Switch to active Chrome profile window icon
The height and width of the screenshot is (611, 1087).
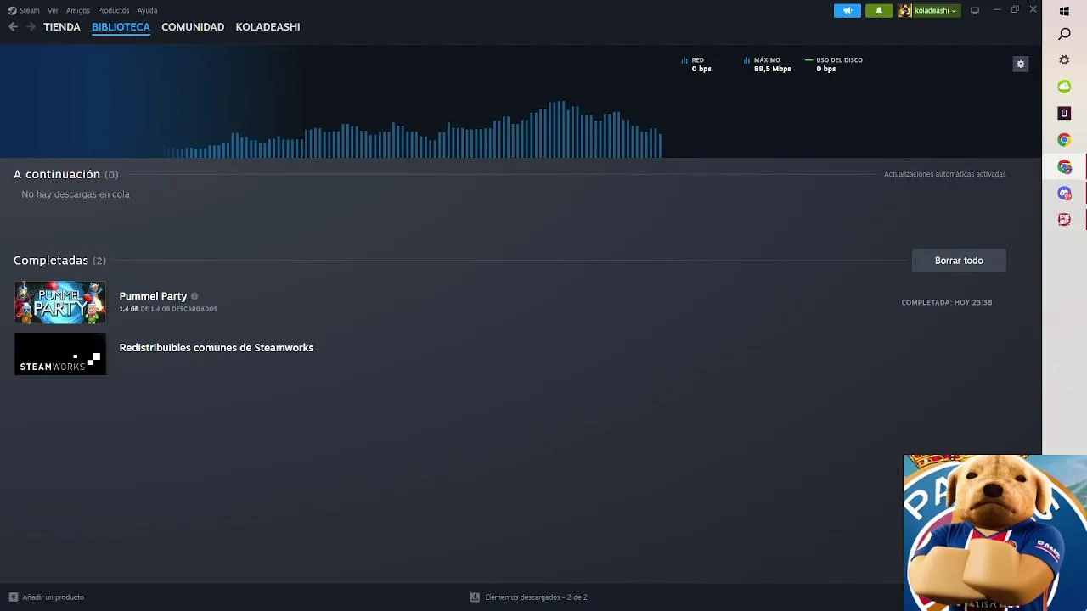(x=1064, y=167)
